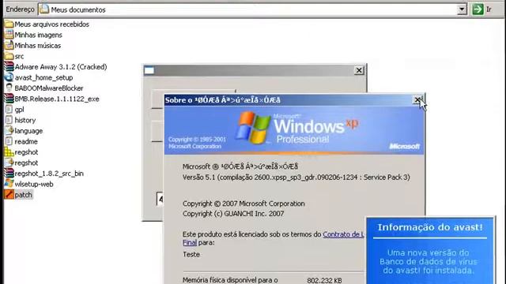The width and height of the screenshot is (506, 284).
Task: Click the 'wlsetup-web' file name
Action: pyautogui.click(x=34, y=184)
